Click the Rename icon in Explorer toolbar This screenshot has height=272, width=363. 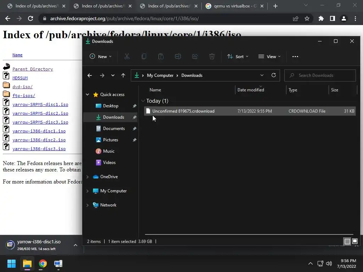(178, 56)
